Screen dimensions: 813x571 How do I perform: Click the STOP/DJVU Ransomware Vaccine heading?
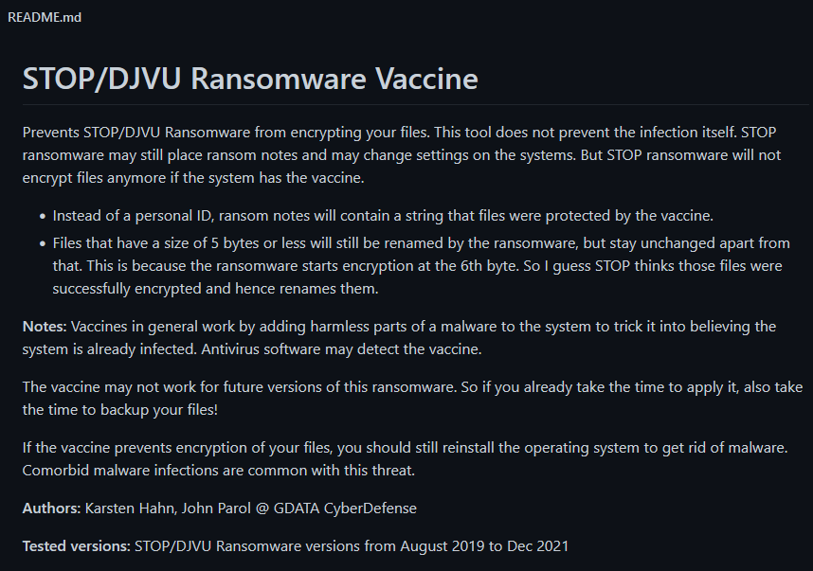(250, 79)
